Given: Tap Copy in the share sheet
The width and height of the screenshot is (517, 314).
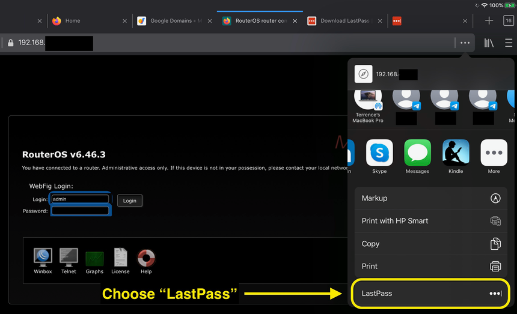Looking at the screenshot, I should click(431, 244).
